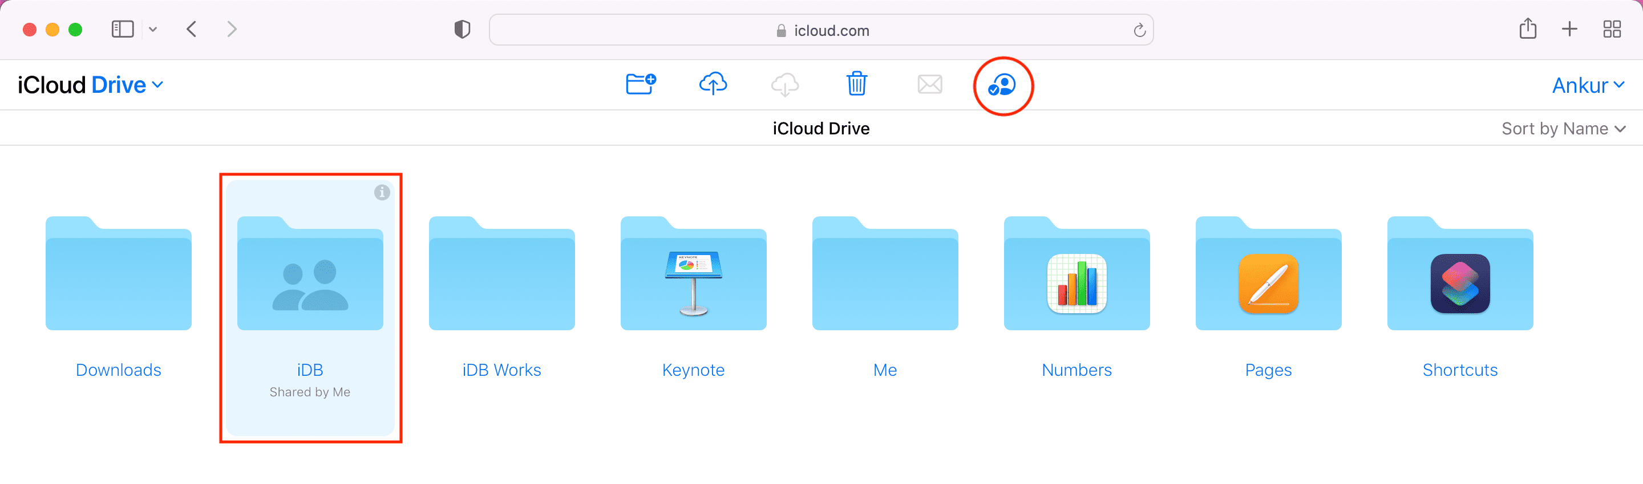Image resolution: width=1643 pixels, height=484 pixels.
Task: Select the iDB Works folder
Action: pos(502,273)
